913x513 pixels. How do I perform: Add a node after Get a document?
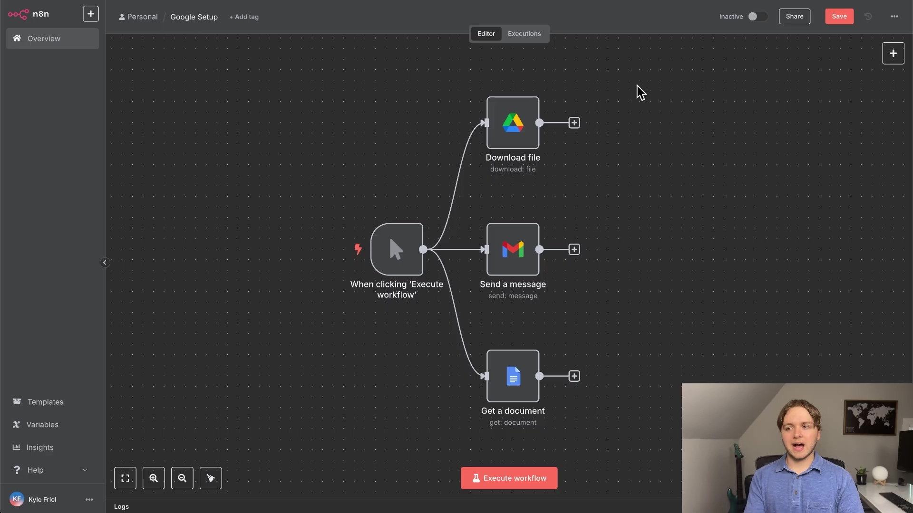click(574, 376)
